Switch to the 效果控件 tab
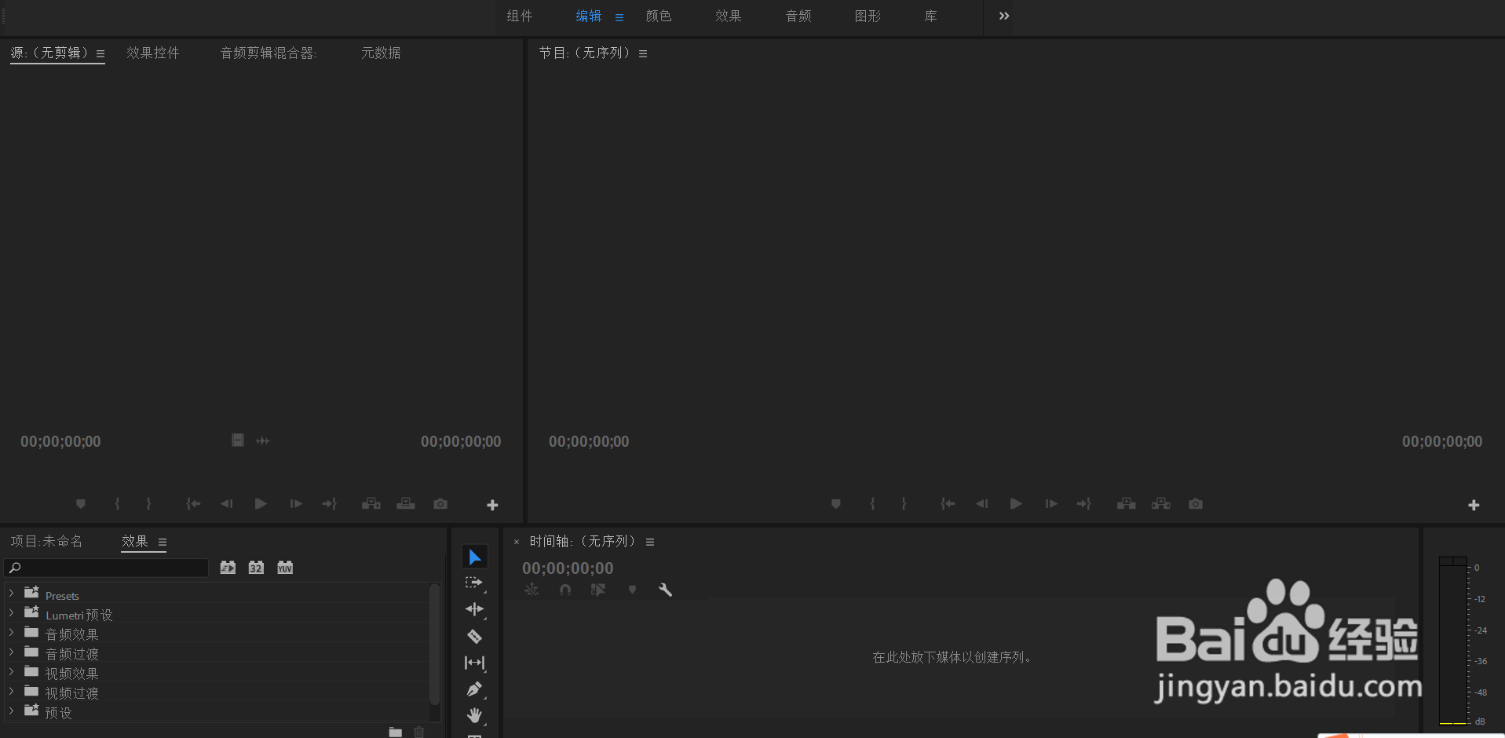 pyautogui.click(x=153, y=53)
